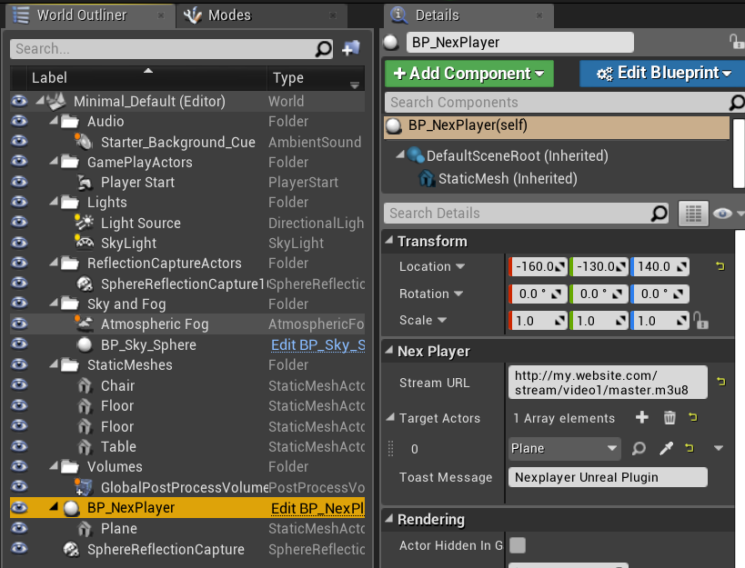Open the Add Component dropdown
Screen dimensions: 745x568
pos(469,74)
